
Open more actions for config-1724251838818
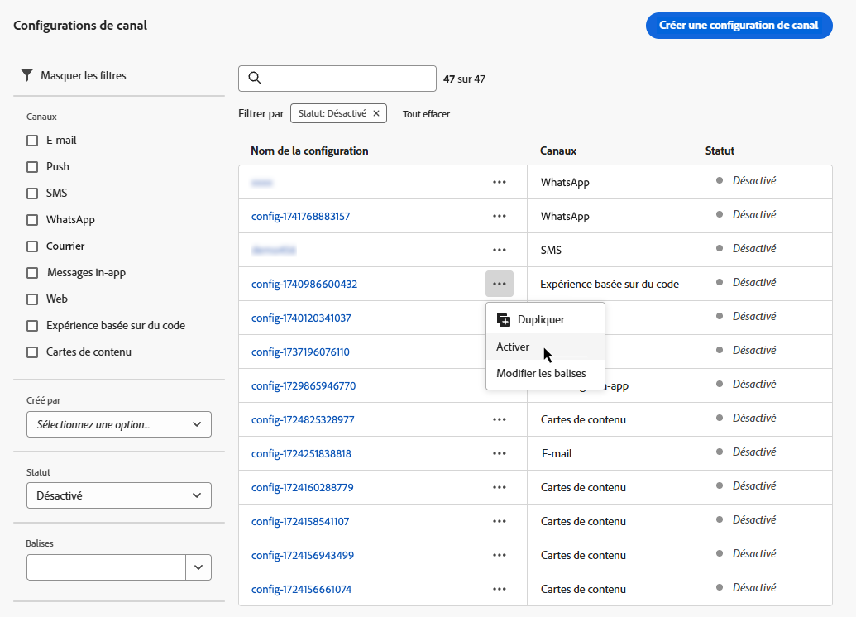coord(499,453)
